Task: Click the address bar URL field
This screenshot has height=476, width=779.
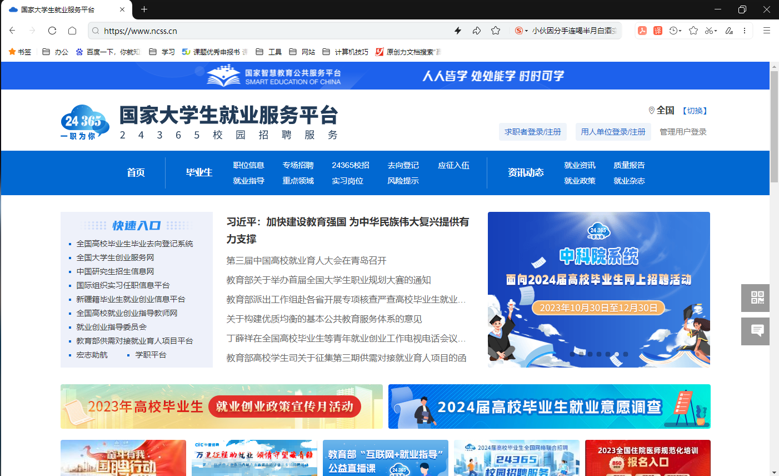Action: [x=272, y=31]
